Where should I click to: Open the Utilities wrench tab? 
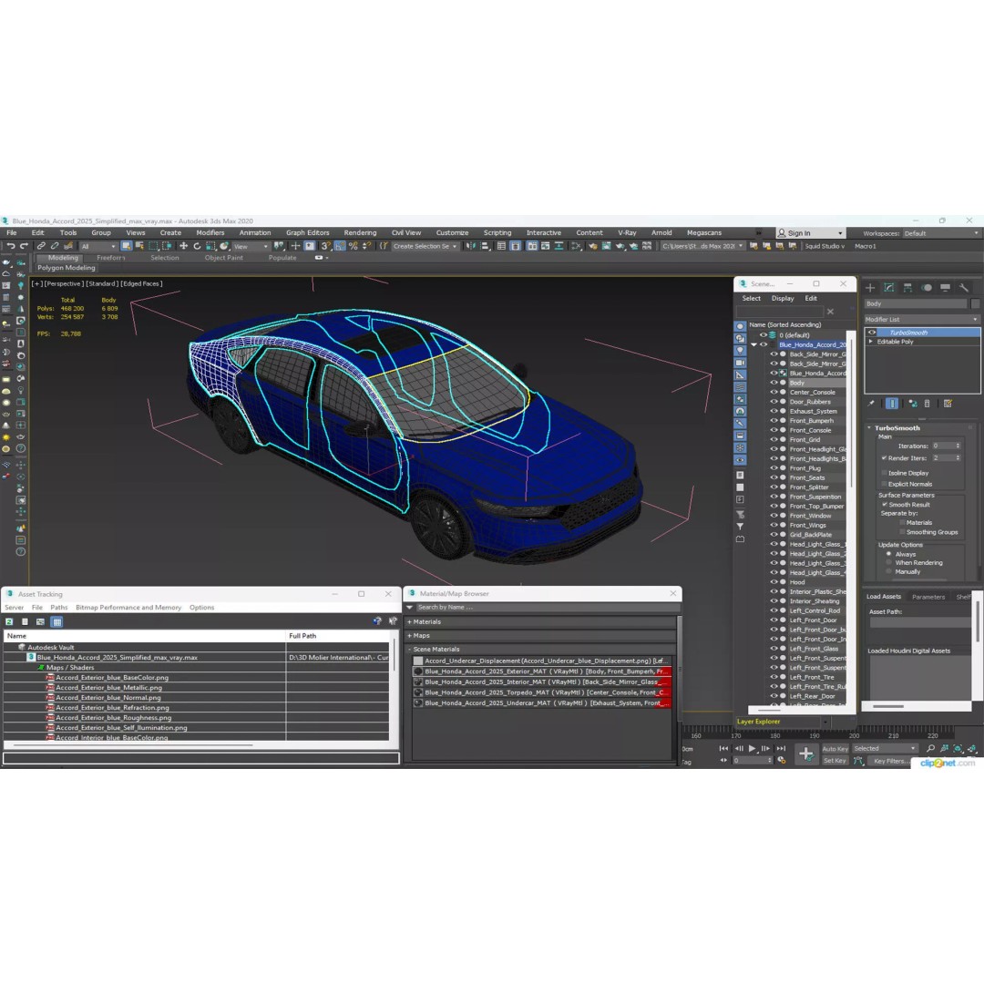point(964,287)
